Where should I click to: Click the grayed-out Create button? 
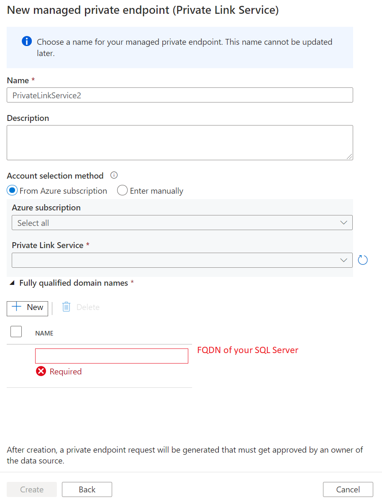pos(31,489)
